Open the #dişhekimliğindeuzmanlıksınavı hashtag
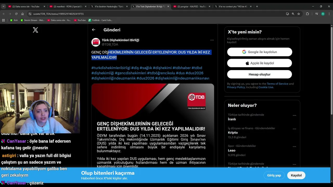 click(182, 78)
